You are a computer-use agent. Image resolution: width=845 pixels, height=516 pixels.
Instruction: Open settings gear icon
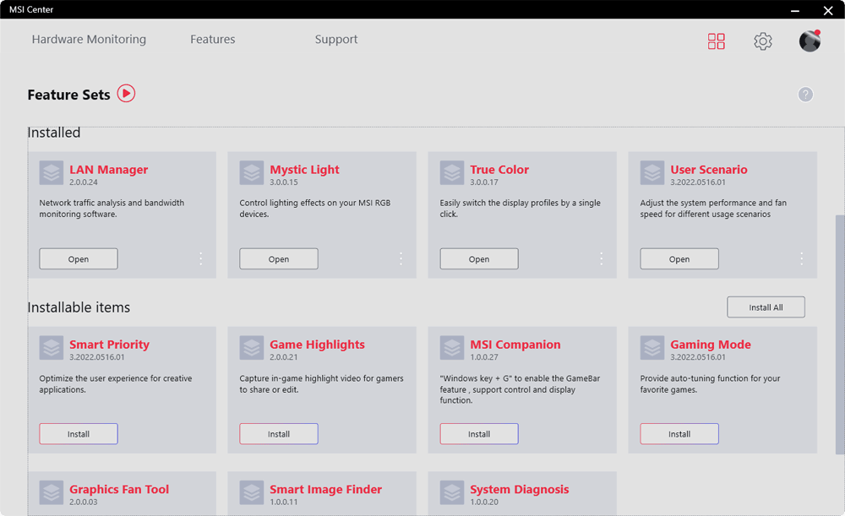coord(762,41)
